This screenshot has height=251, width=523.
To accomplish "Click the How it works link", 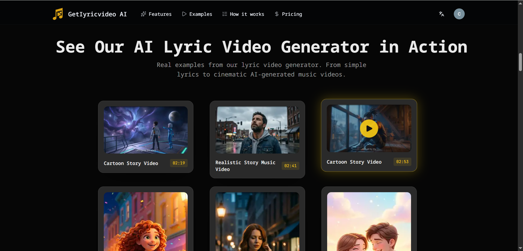I will (247, 14).
